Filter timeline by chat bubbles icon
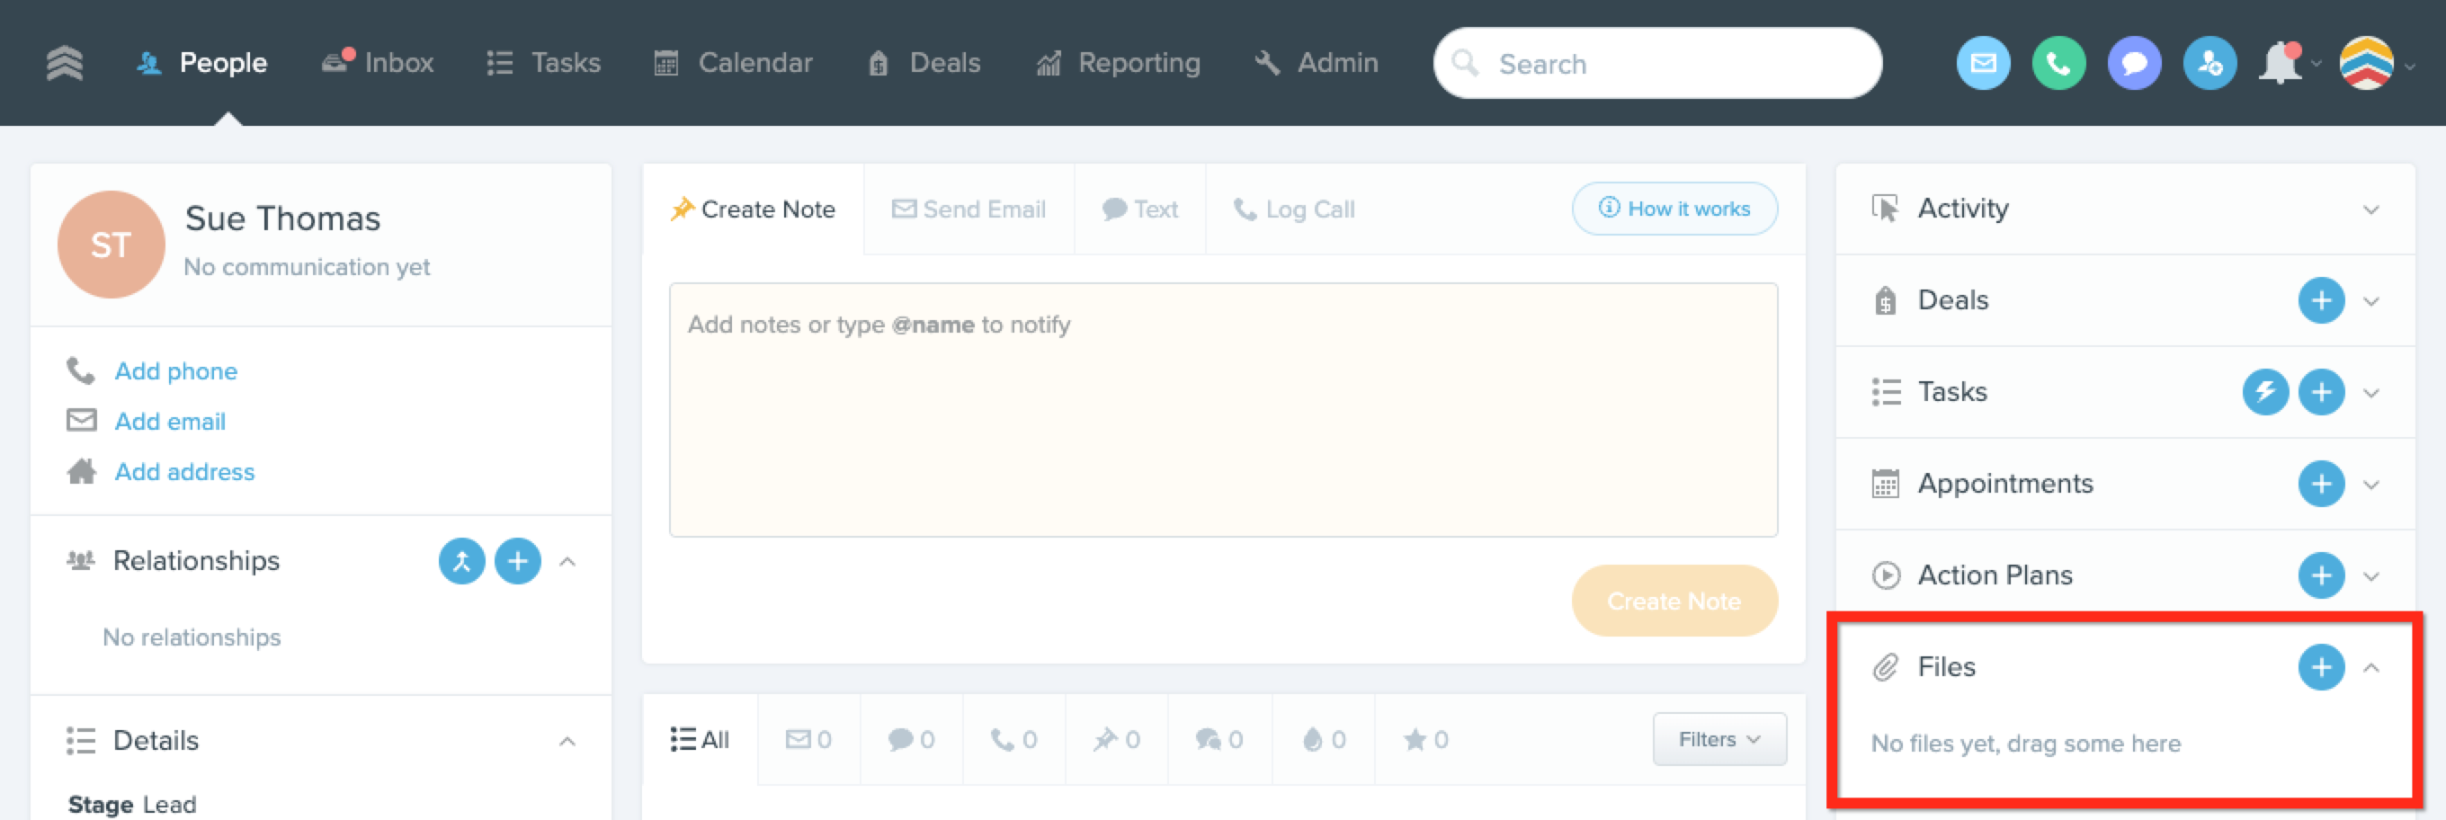Screen dimensions: 2446x820 tap(1220, 739)
